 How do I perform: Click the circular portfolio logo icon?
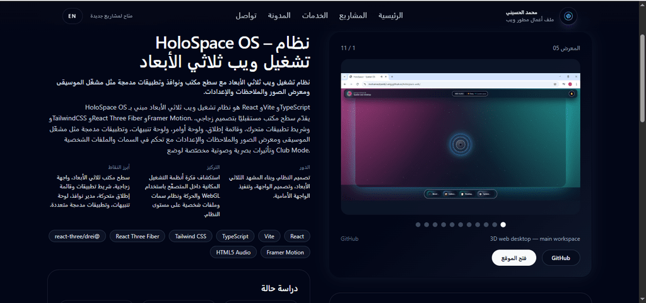click(568, 16)
